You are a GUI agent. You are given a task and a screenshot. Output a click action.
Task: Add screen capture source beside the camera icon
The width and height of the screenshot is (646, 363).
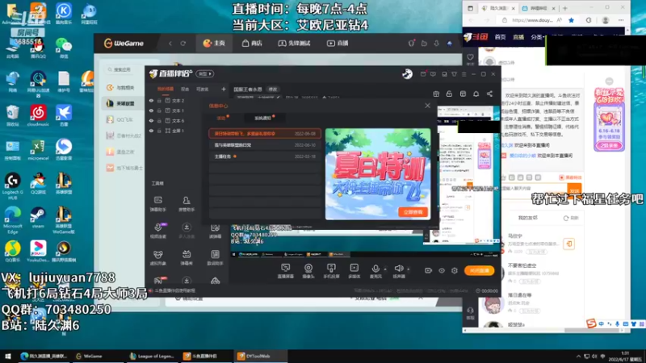pos(285,271)
